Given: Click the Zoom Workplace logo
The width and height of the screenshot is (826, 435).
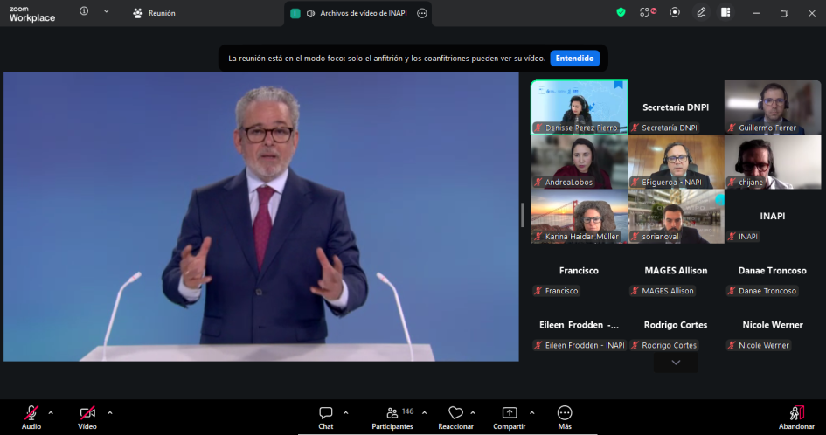Looking at the screenshot, I should pos(31,14).
